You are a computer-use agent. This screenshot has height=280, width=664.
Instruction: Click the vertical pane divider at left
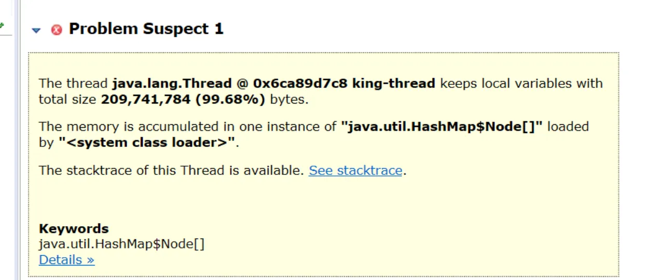(x=17, y=140)
